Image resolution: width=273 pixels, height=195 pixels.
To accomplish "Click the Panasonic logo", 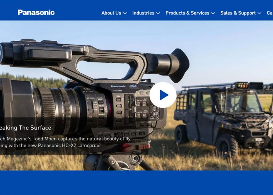I will point(36,12).
